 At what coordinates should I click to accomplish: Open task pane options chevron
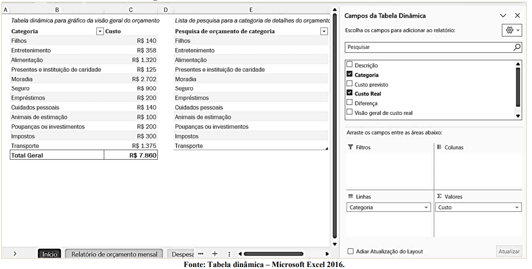503,16
